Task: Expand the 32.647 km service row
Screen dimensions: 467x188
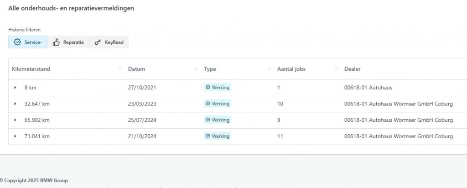Action: (x=15, y=104)
